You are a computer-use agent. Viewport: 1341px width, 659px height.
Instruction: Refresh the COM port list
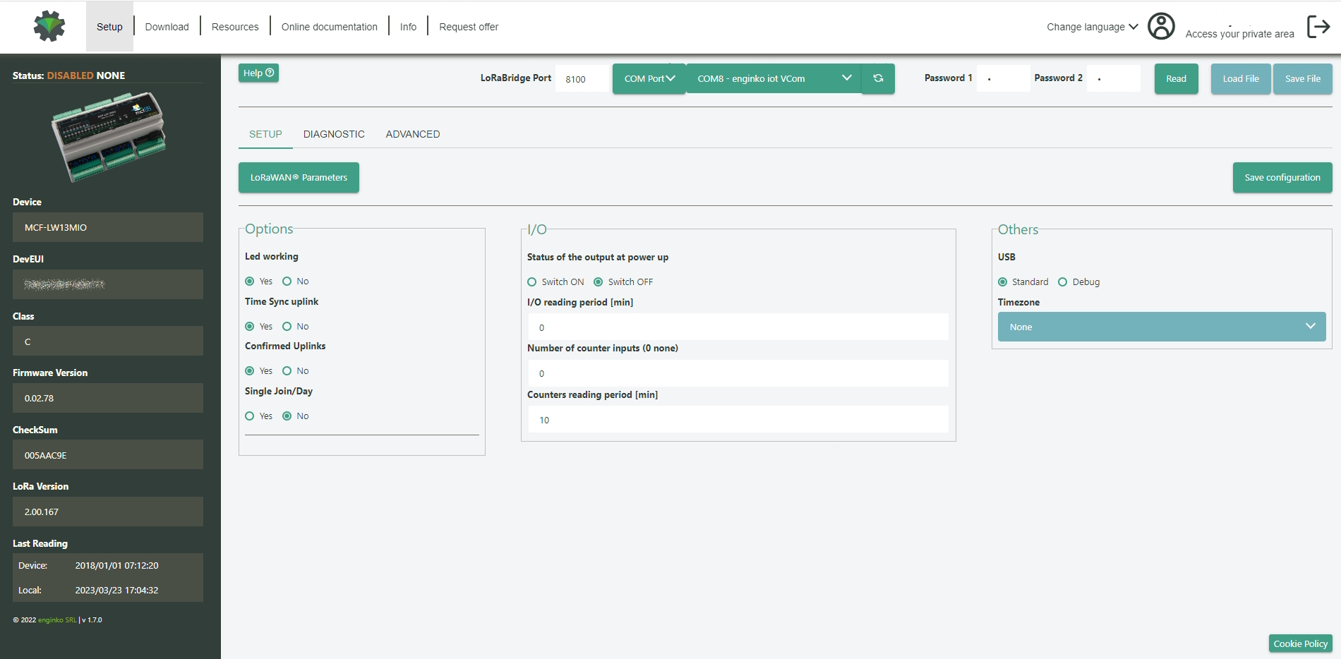(x=878, y=78)
